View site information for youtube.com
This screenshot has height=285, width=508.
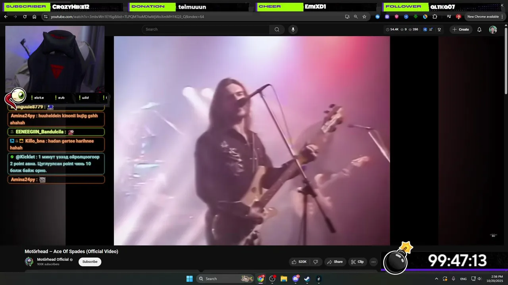click(46, 17)
